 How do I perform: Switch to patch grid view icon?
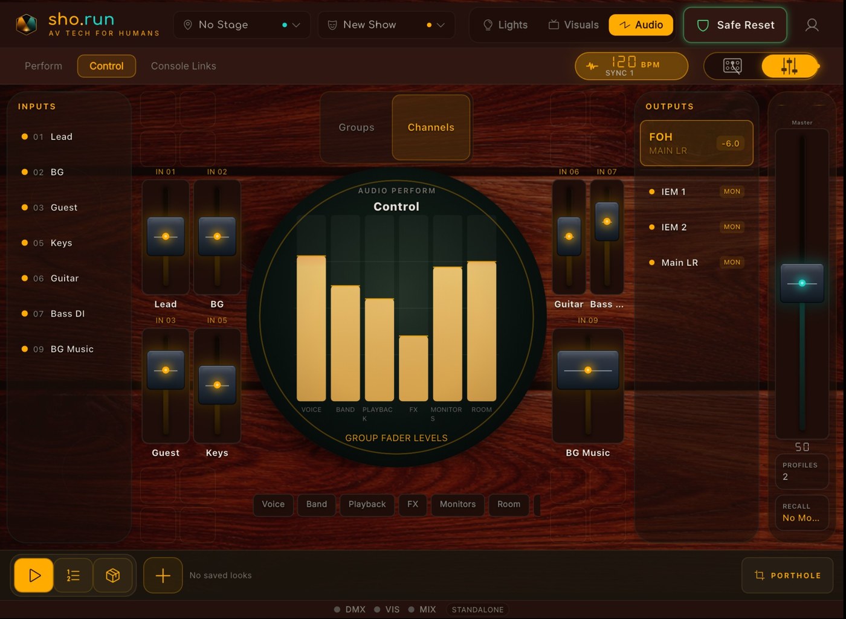click(732, 66)
